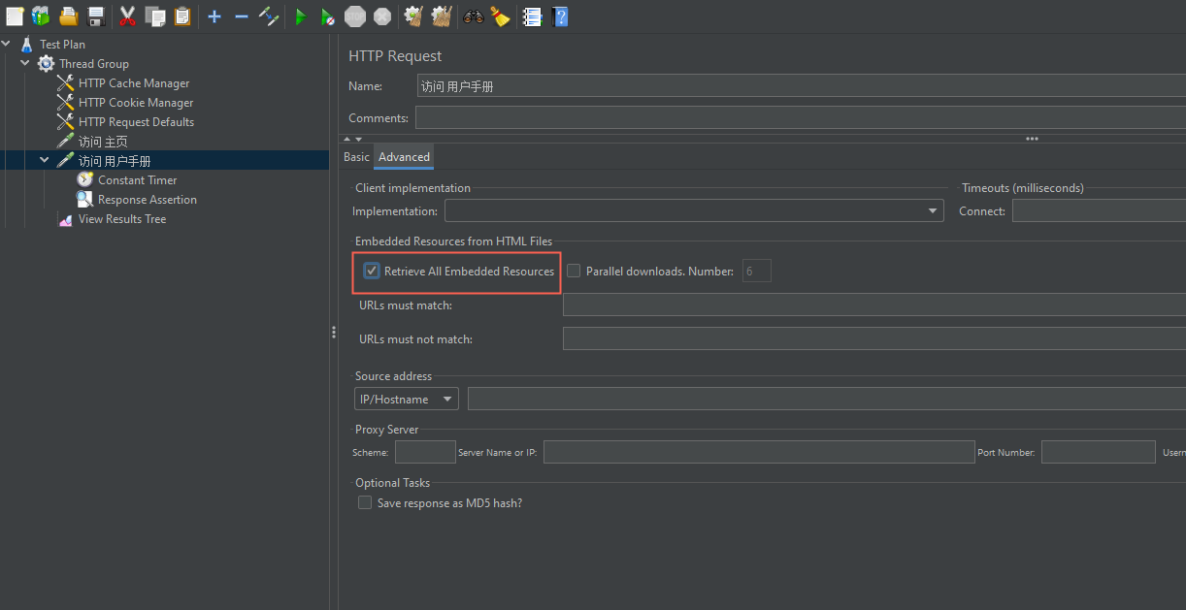Collapse the Test Plan tree node
The width and height of the screenshot is (1186, 610).
pos(7,44)
